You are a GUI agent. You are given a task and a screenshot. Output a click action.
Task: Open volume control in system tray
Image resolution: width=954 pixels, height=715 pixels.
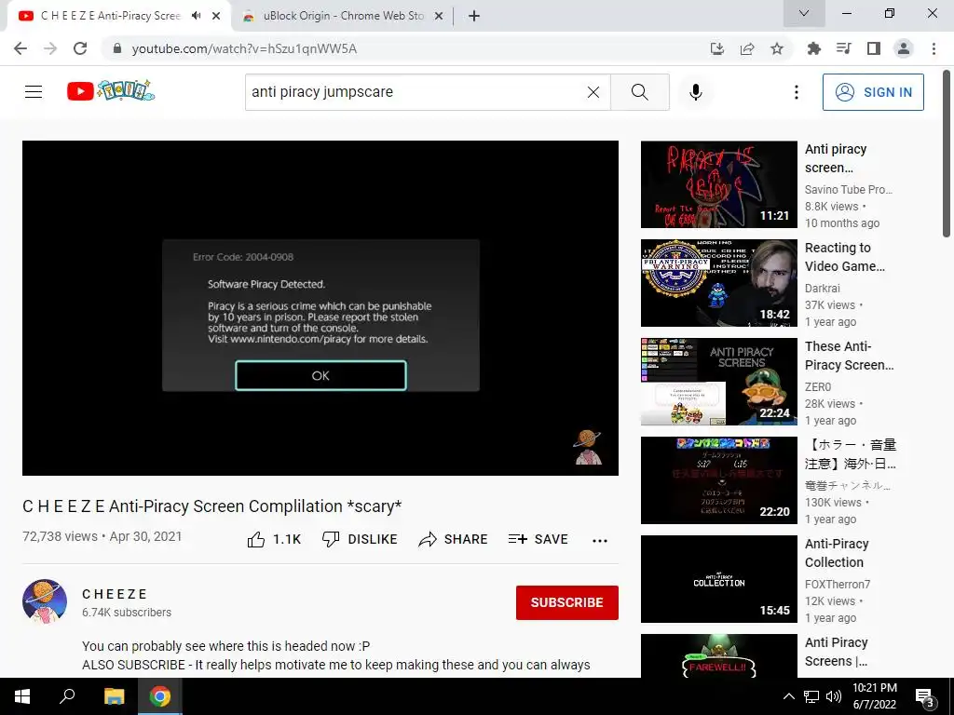coord(834,696)
